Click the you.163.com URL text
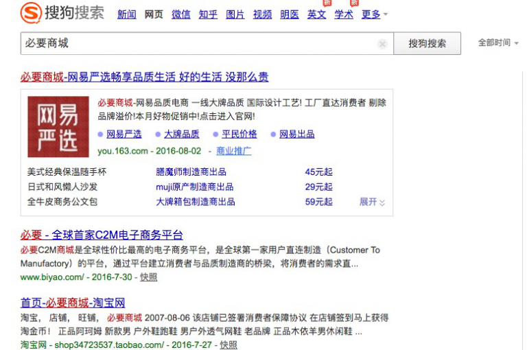Viewport: 527px width, 350px height. tap(123, 151)
